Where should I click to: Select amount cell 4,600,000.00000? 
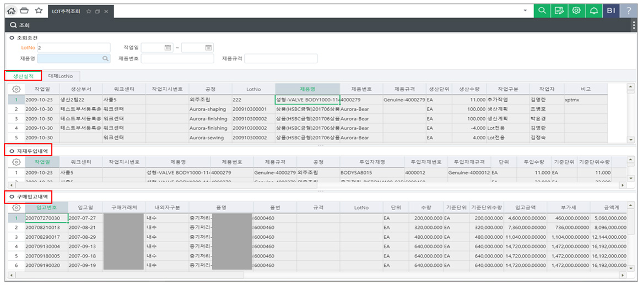526,218
